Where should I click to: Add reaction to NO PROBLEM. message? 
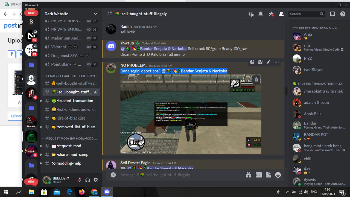[252, 62]
